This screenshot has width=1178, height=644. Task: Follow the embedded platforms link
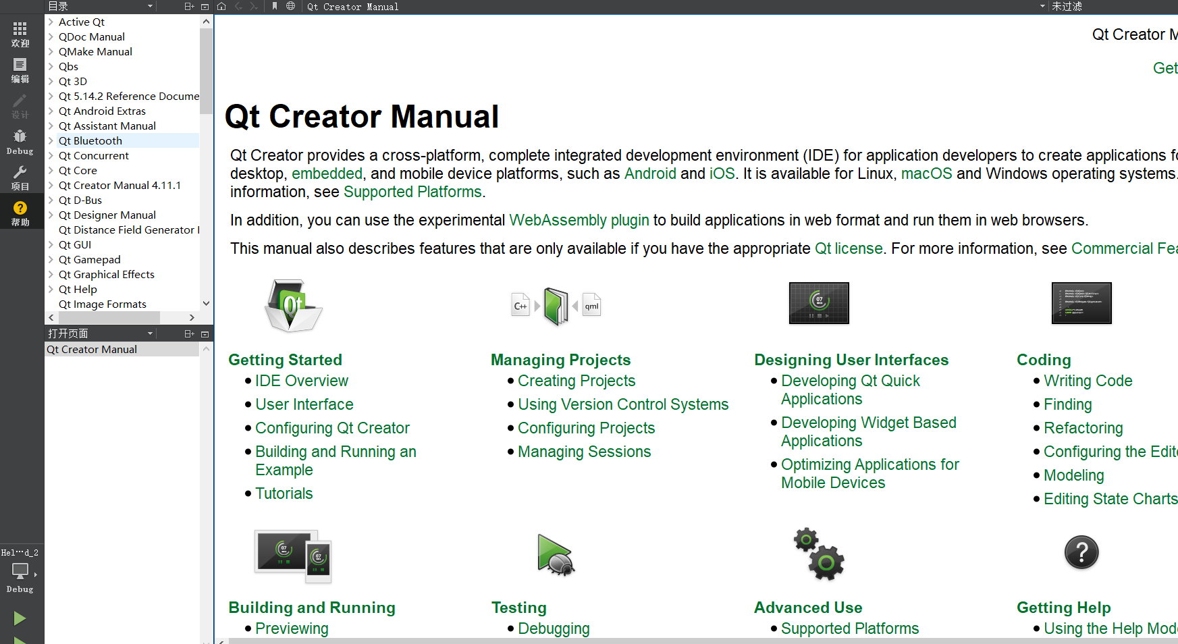coord(327,173)
